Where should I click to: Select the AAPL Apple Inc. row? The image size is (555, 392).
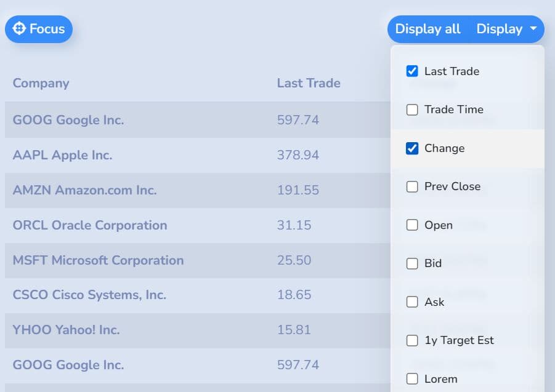click(x=62, y=155)
